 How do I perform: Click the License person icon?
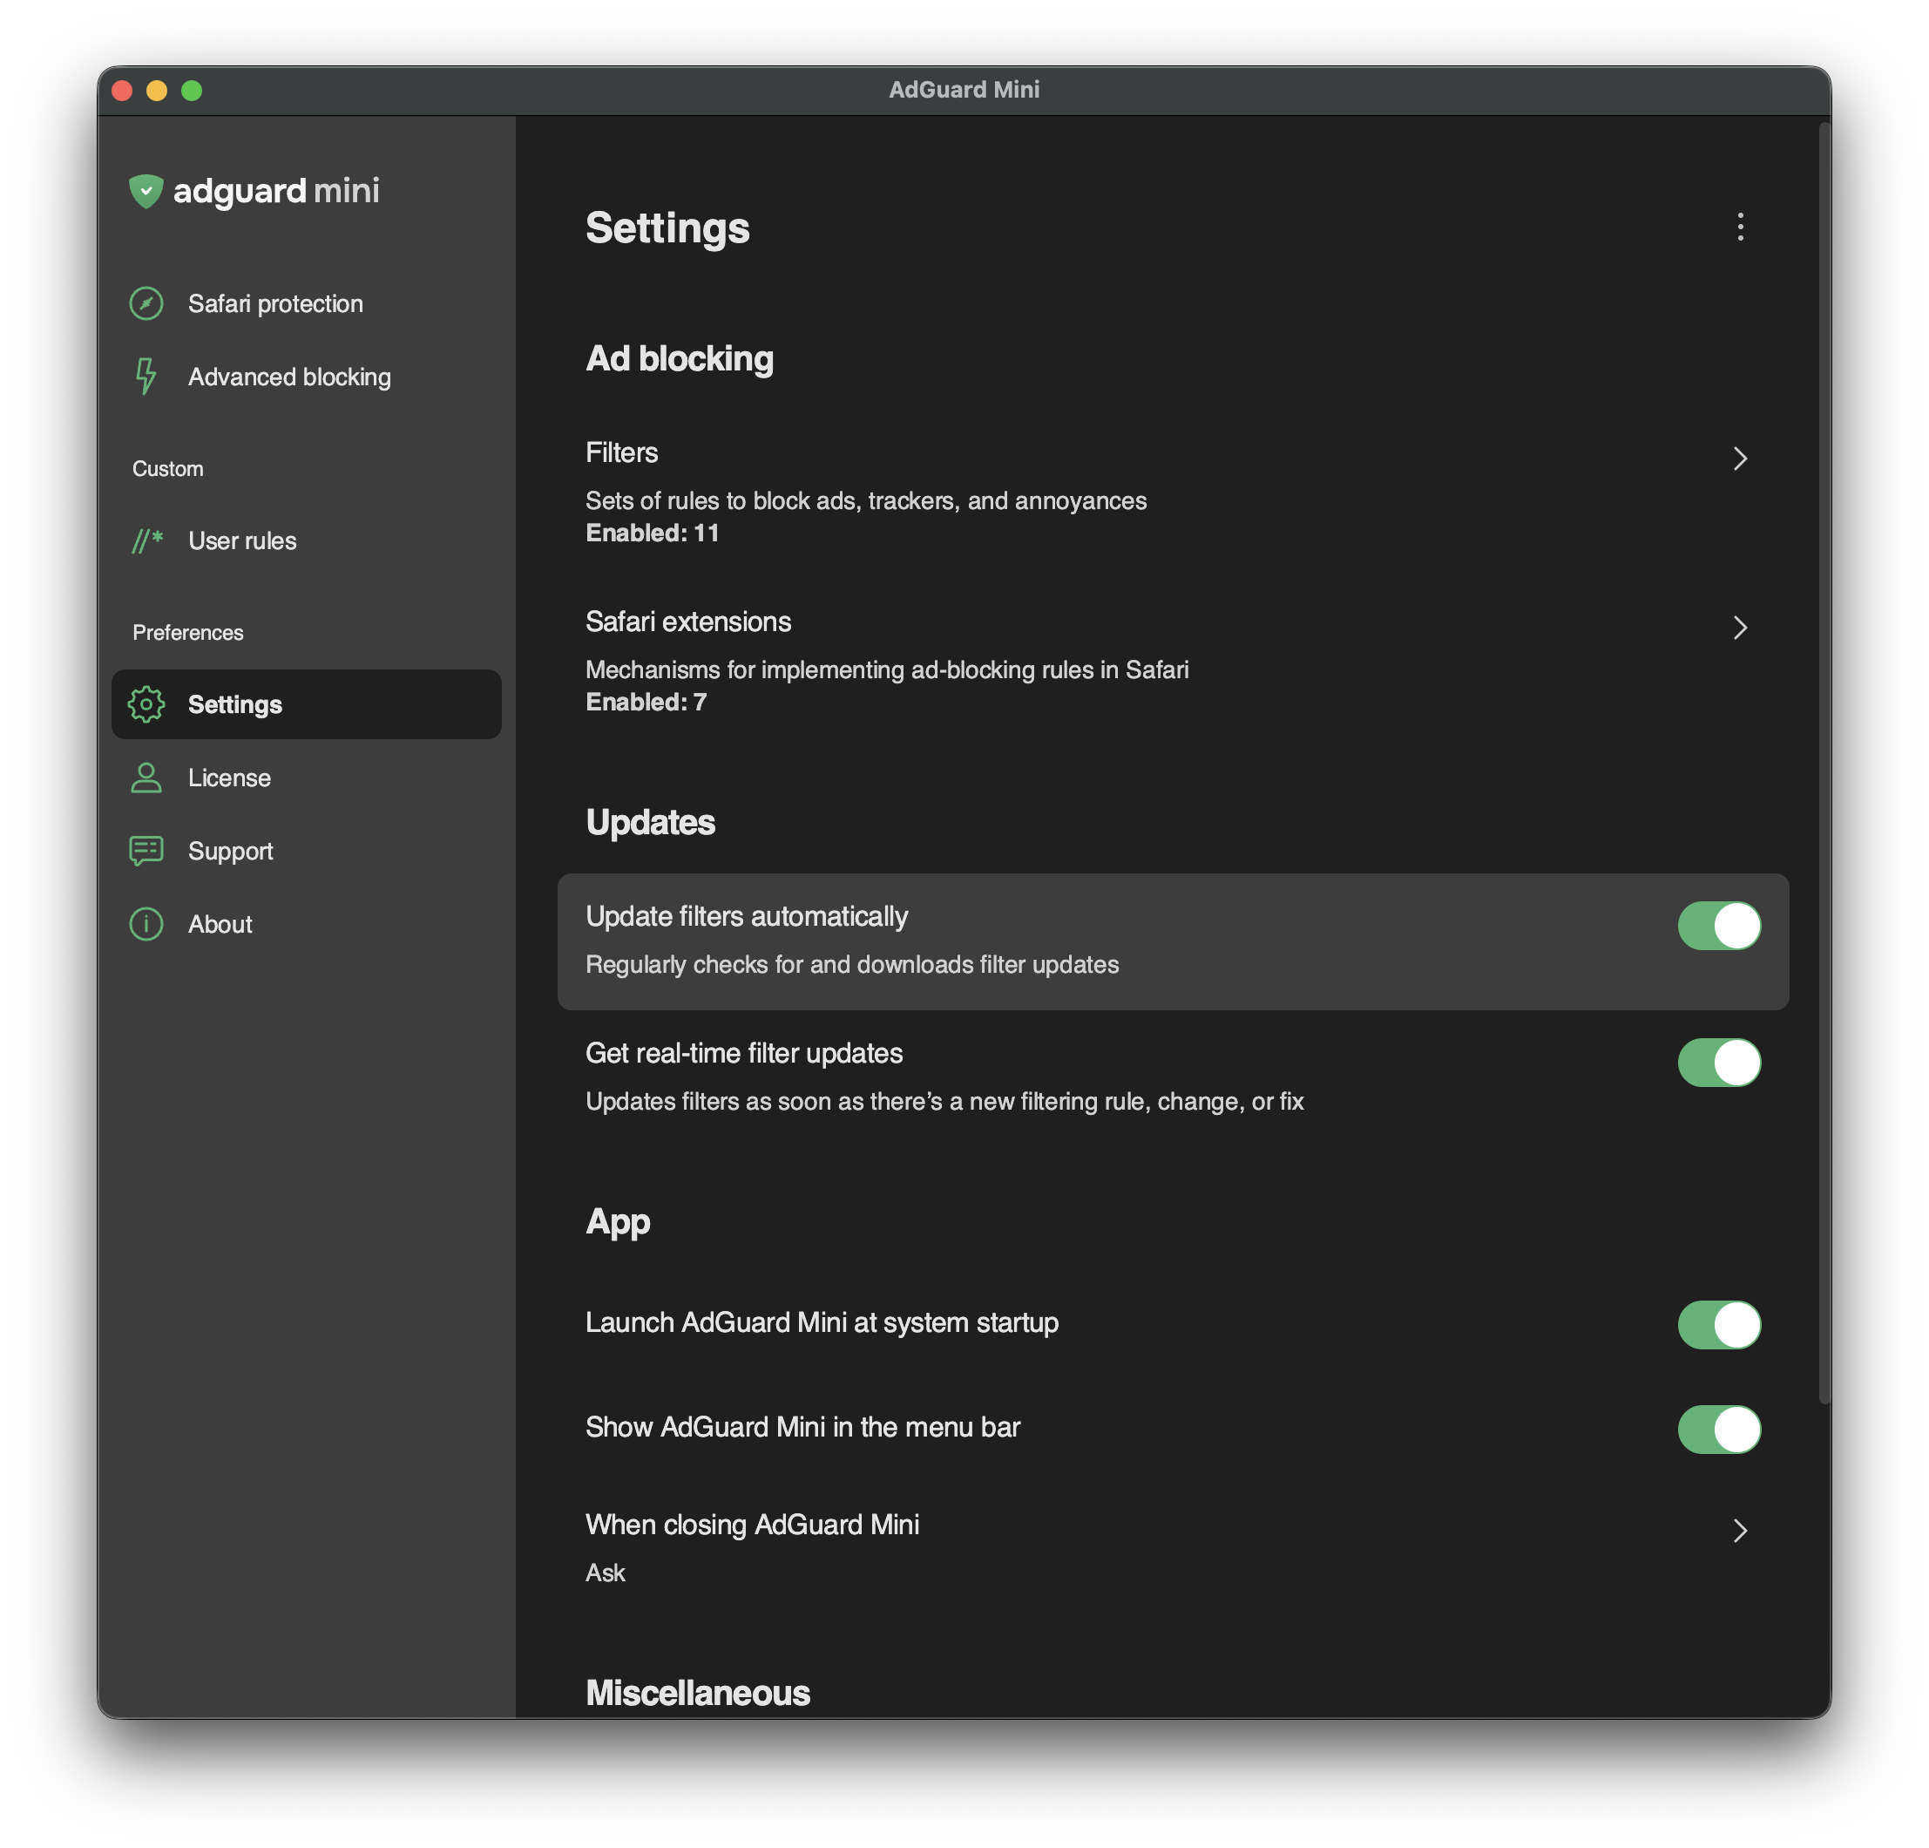[146, 778]
